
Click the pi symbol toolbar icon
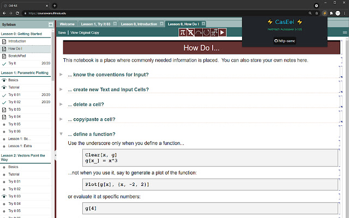coord(184,33)
